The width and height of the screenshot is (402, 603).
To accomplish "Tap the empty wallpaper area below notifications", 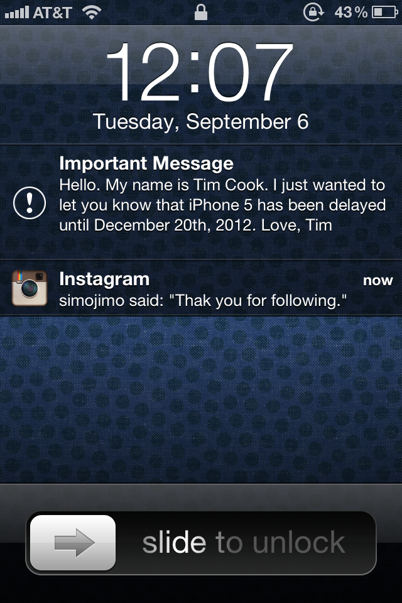I will pyautogui.click(x=201, y=400).
